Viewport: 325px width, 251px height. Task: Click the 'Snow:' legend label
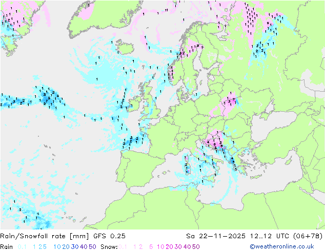coord(109,247)
